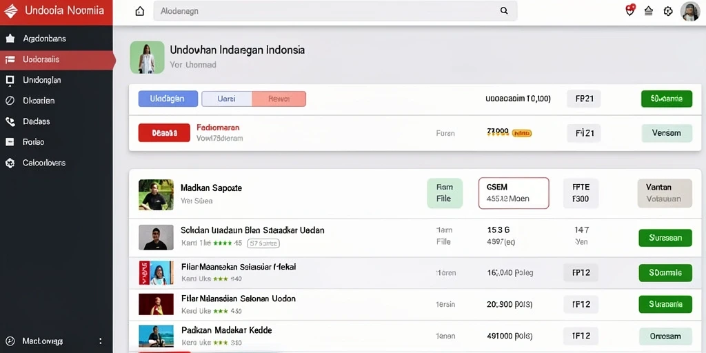This screenshot has width=706, height=353.
Task: Click the FPTE F300 chip
Action: (581, 193)
